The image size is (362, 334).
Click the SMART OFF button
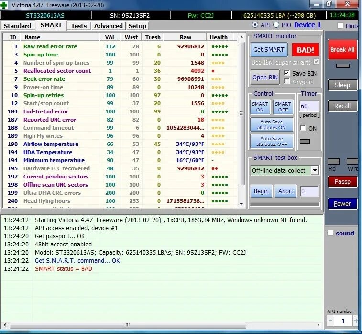pos(283,107)
